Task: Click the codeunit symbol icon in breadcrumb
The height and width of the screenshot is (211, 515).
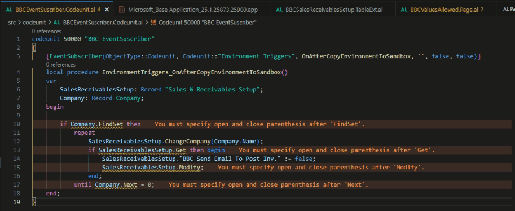Action: 153,23
